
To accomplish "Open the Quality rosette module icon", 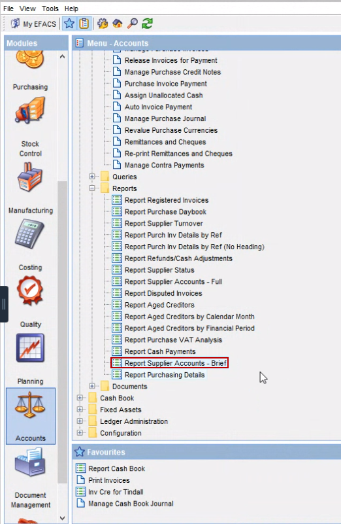I will [x=30, y=290].
